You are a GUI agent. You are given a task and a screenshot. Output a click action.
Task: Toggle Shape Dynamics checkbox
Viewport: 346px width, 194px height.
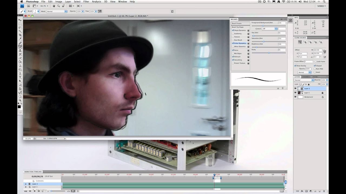click(x=233, y=30)
